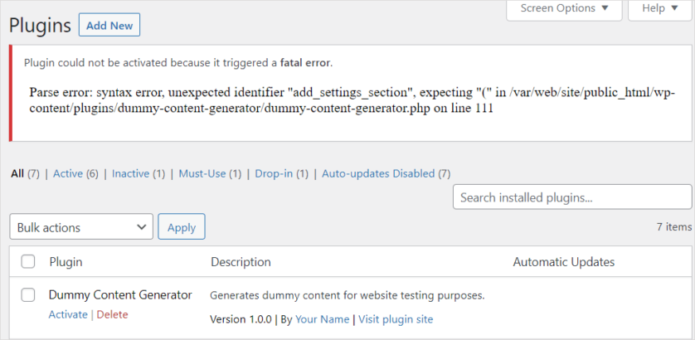This screenshot has height=340, width=695.
Task: Activate the Dummy Content Generator plugin
Action: coord(68,314)
